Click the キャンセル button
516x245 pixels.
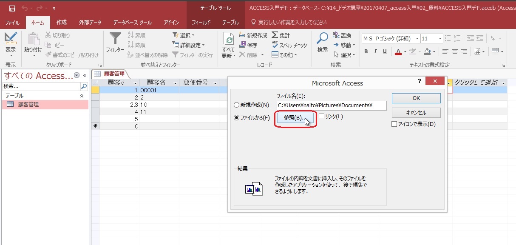tap(416, 113)
